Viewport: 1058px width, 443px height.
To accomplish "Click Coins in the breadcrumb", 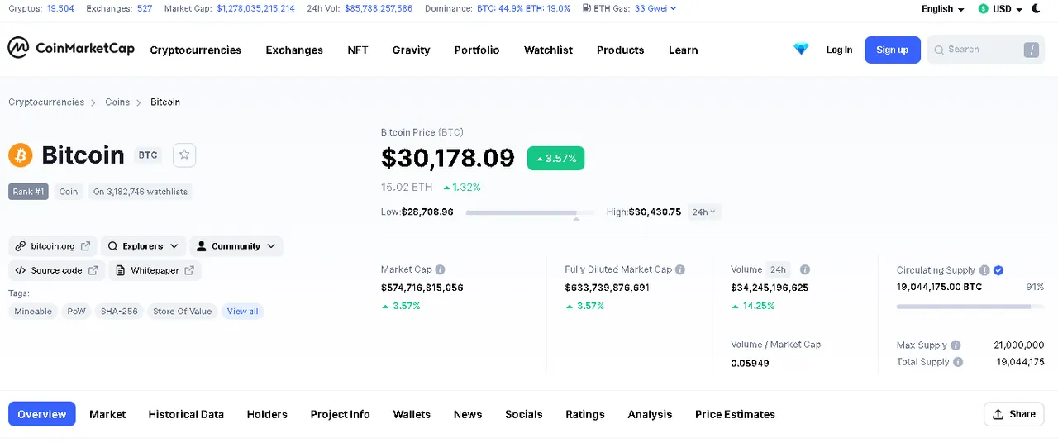I will 117,102.
